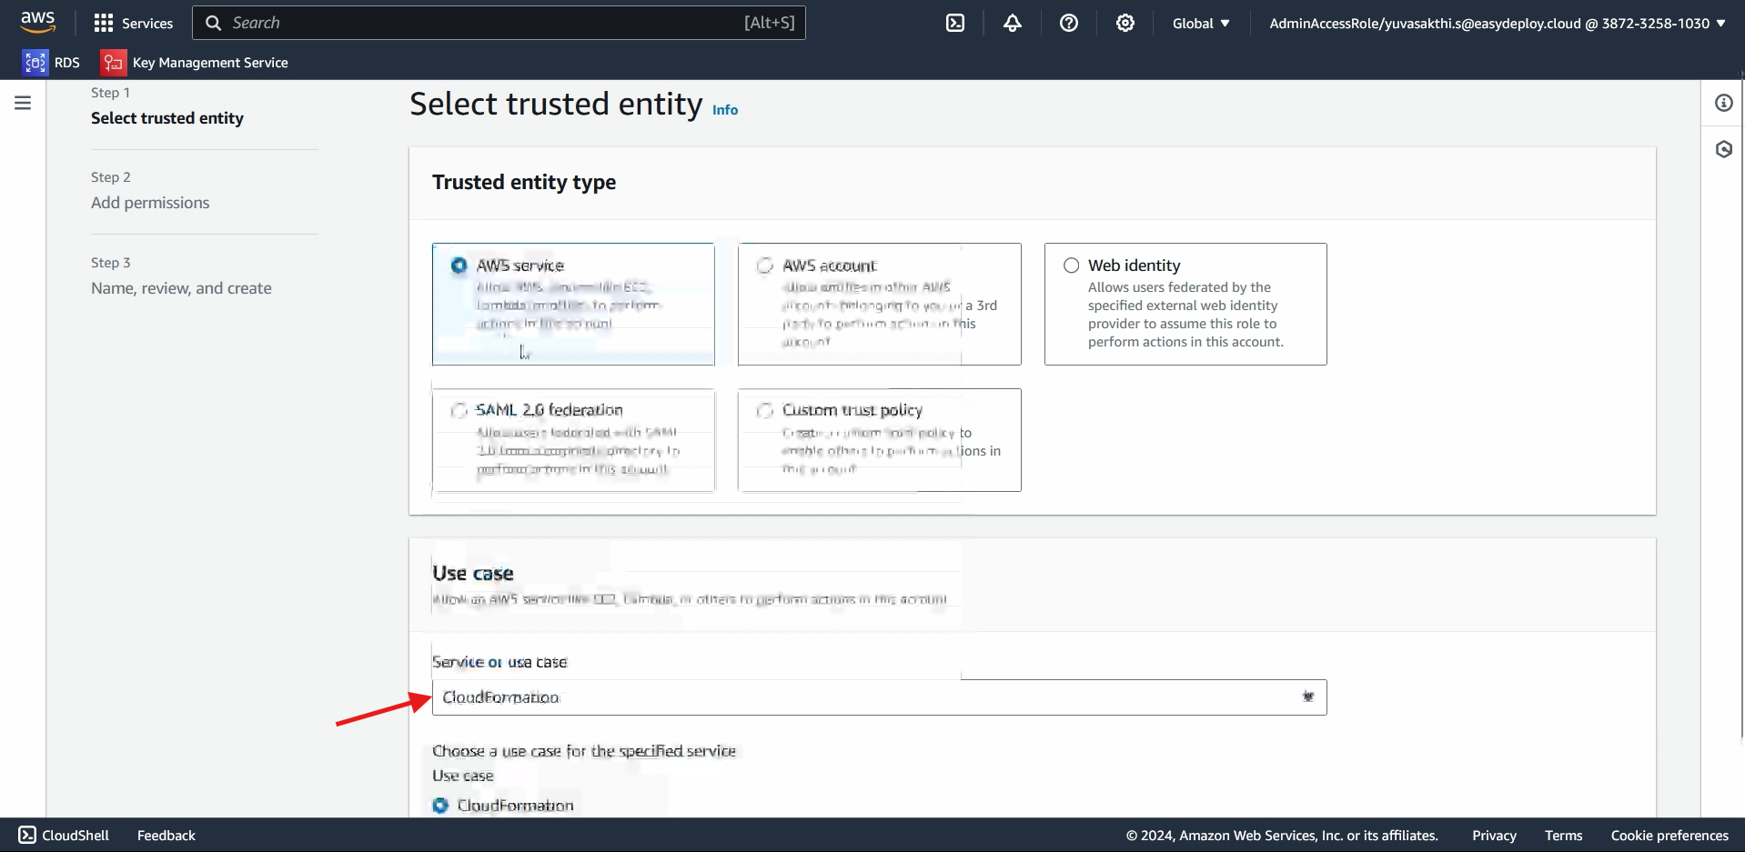Open the RDS shortcut icon
1745x852 pixels.
tap(35, 62)
